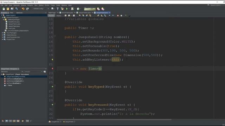The image size is (225, 126).
Task: Click the green memory usage bar
Action: 90,9
